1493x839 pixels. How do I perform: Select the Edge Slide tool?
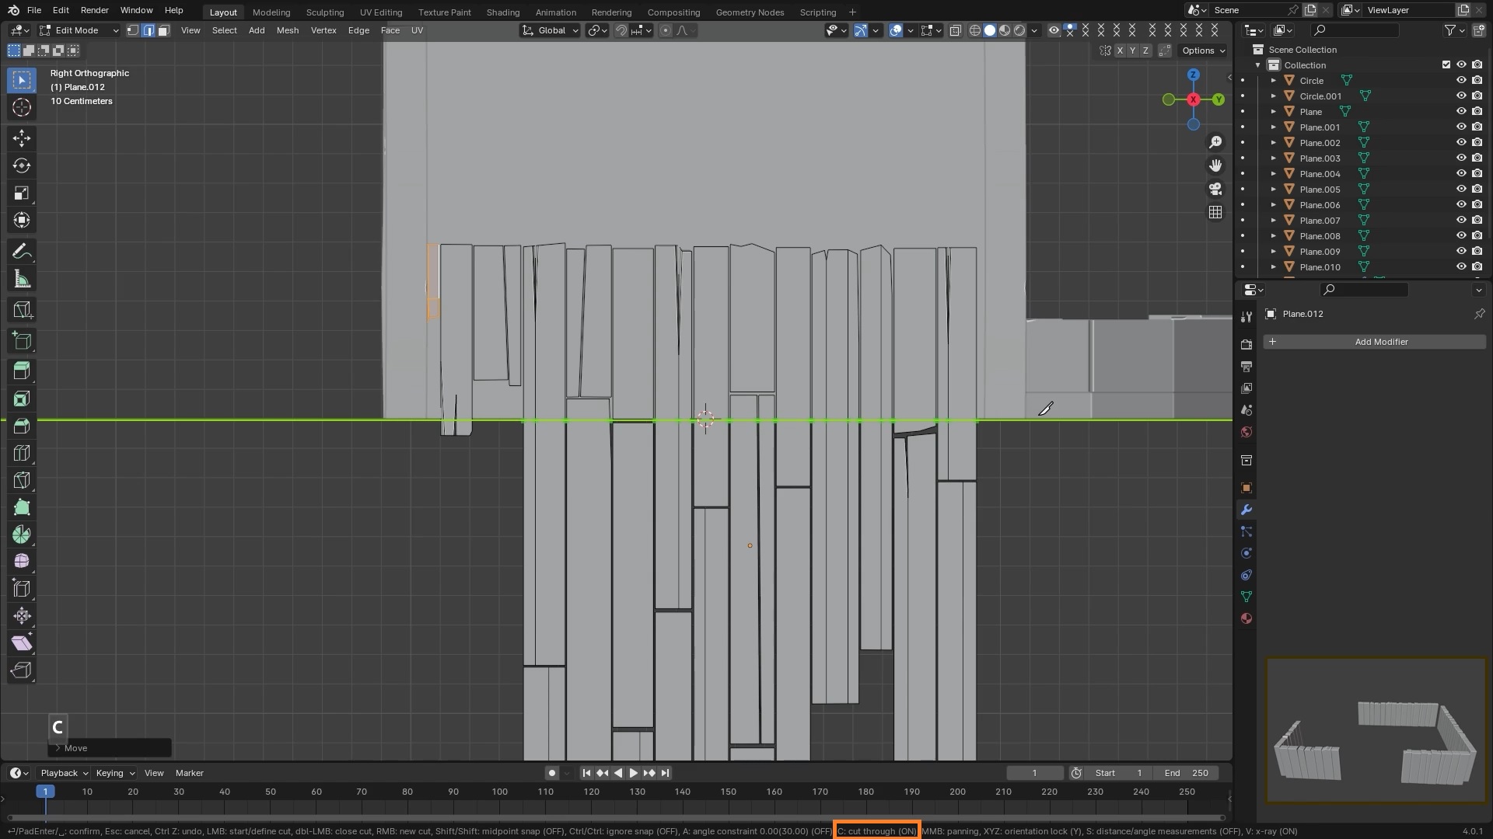click(22, 588)
